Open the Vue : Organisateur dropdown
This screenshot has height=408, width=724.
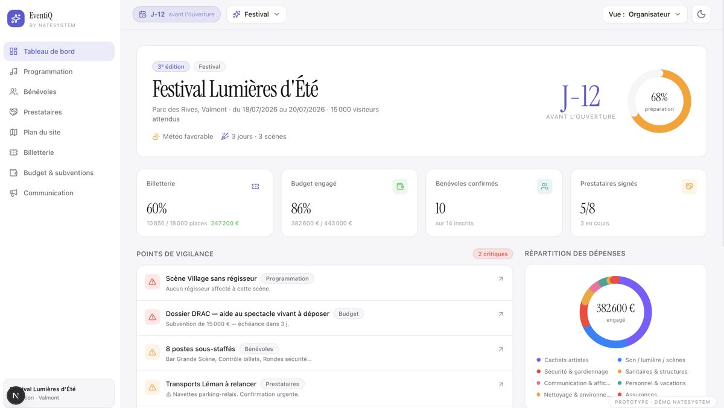pyautogui.click(x=645, y=14)
